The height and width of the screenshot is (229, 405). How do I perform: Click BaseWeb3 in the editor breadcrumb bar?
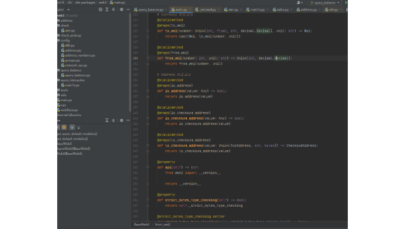tap(142, 224)
